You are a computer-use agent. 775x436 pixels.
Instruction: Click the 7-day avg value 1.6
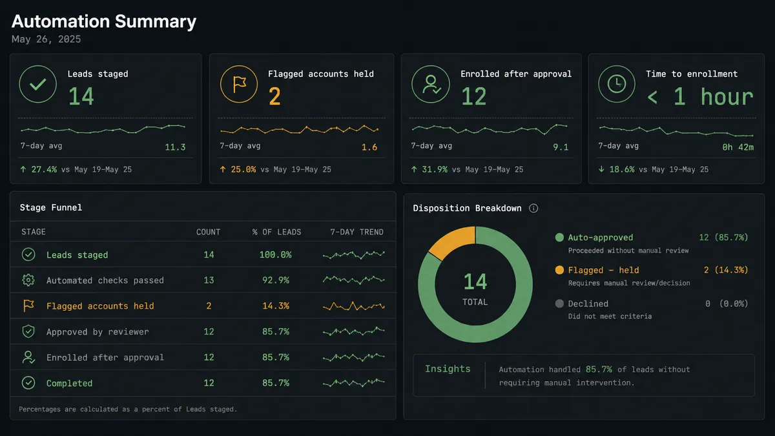coord(369,147)
